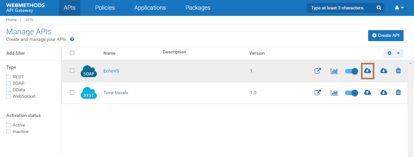Toggle Time travels activation switch
Viewport: 414px width, 157px height.
coord(351,93)
